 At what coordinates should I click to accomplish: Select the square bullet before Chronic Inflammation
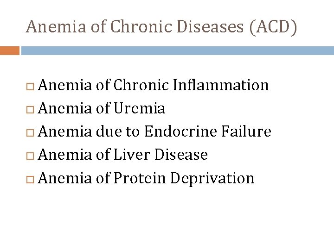click(30, 87)
